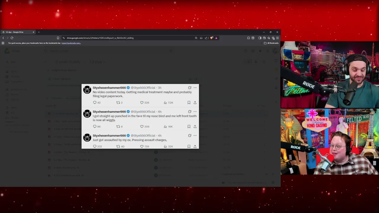Viewport: 379px width, 213px height.
Task: Bookmark the 'punched in the face' tweet
Action: pos(189,127)
